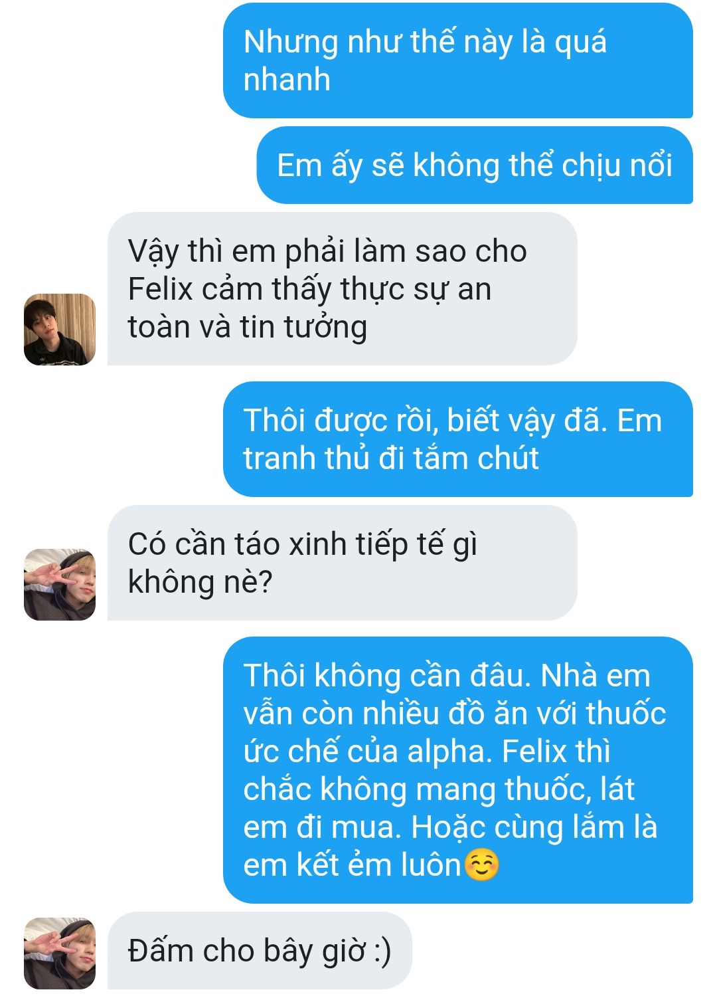Click the word 'Felix' in the gray message
The height and width of the screenshot is (1006, 717).
click(x=160, y=289)
